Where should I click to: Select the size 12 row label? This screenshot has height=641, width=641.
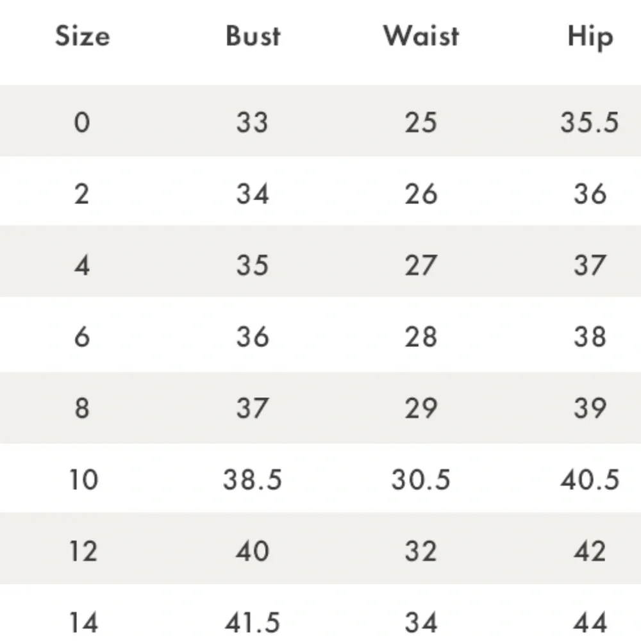point(84,551)
